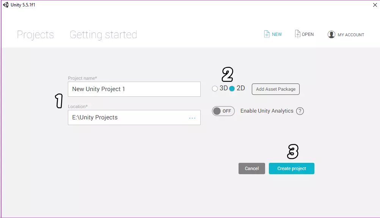This screenshot has height=218, width=380.
Task: Select the 2D radio button
Action: click(232, 89)
